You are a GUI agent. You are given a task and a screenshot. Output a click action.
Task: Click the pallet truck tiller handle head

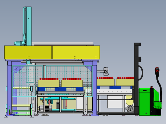pyautogui.click(x=157, y=71)
